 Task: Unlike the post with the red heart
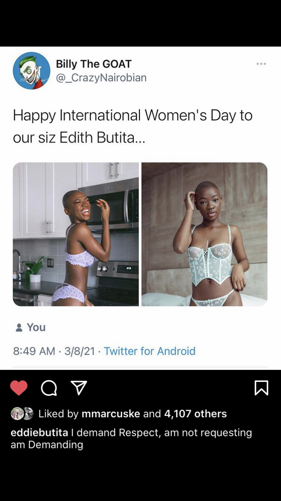tap(19, 388)
